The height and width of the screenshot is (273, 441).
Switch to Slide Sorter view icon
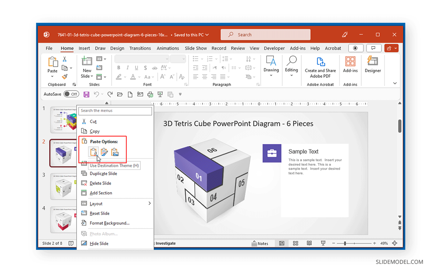coord(295,243)
